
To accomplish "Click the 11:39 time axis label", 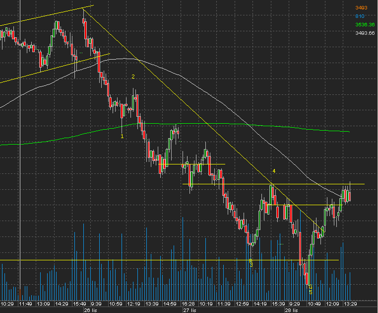I will [x=224, y=303].
